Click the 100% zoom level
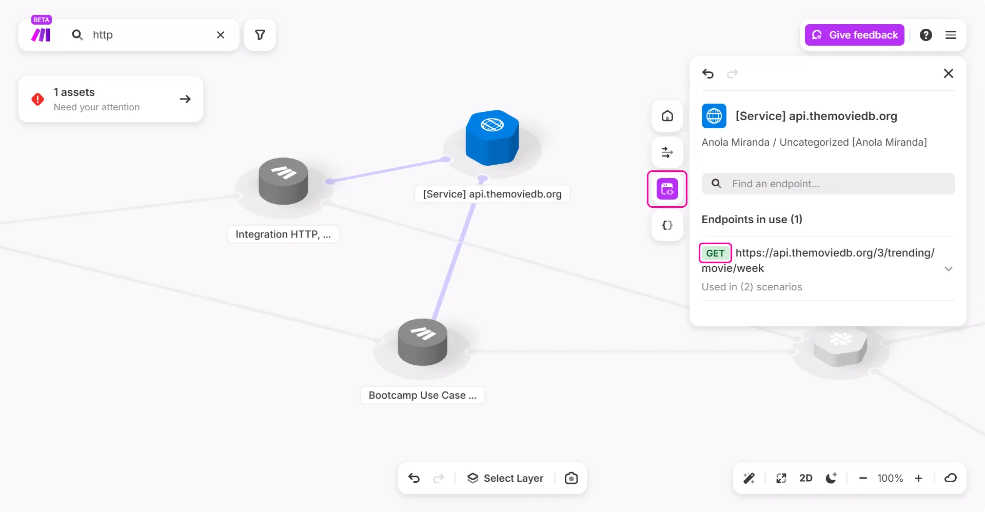985x512 pixels. pos(890,478)
